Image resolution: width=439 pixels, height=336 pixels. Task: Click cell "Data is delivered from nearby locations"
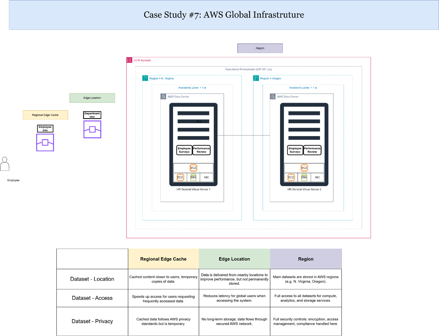(x=235, y=279)
